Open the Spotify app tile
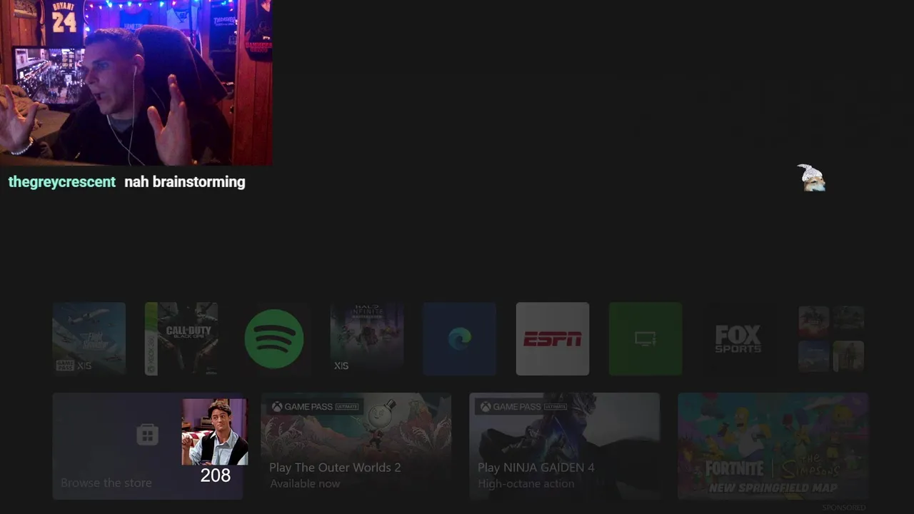Image resolution: width=914 pixels, height=514 pixels. pyautogui.click(x=274, y=338)
